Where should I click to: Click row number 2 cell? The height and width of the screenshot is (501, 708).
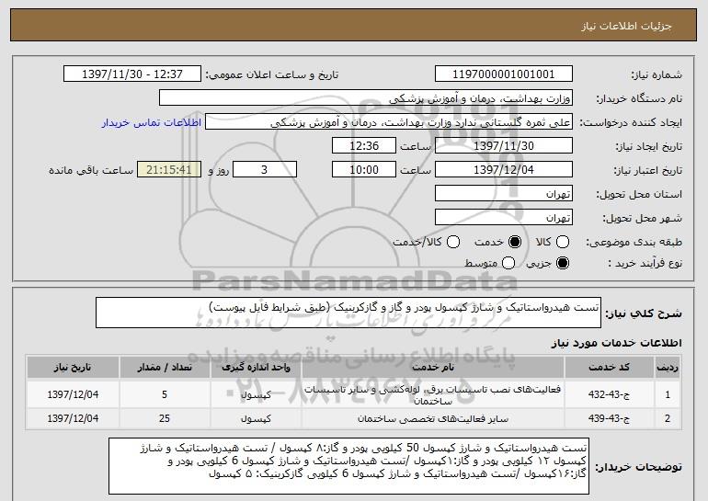tap(668, 419)
